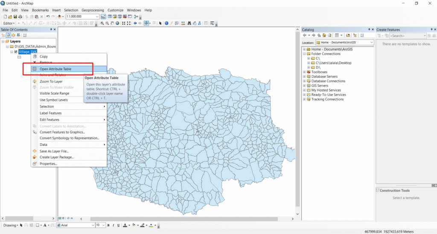Click the Find binoculars icon

click(189, 23)
